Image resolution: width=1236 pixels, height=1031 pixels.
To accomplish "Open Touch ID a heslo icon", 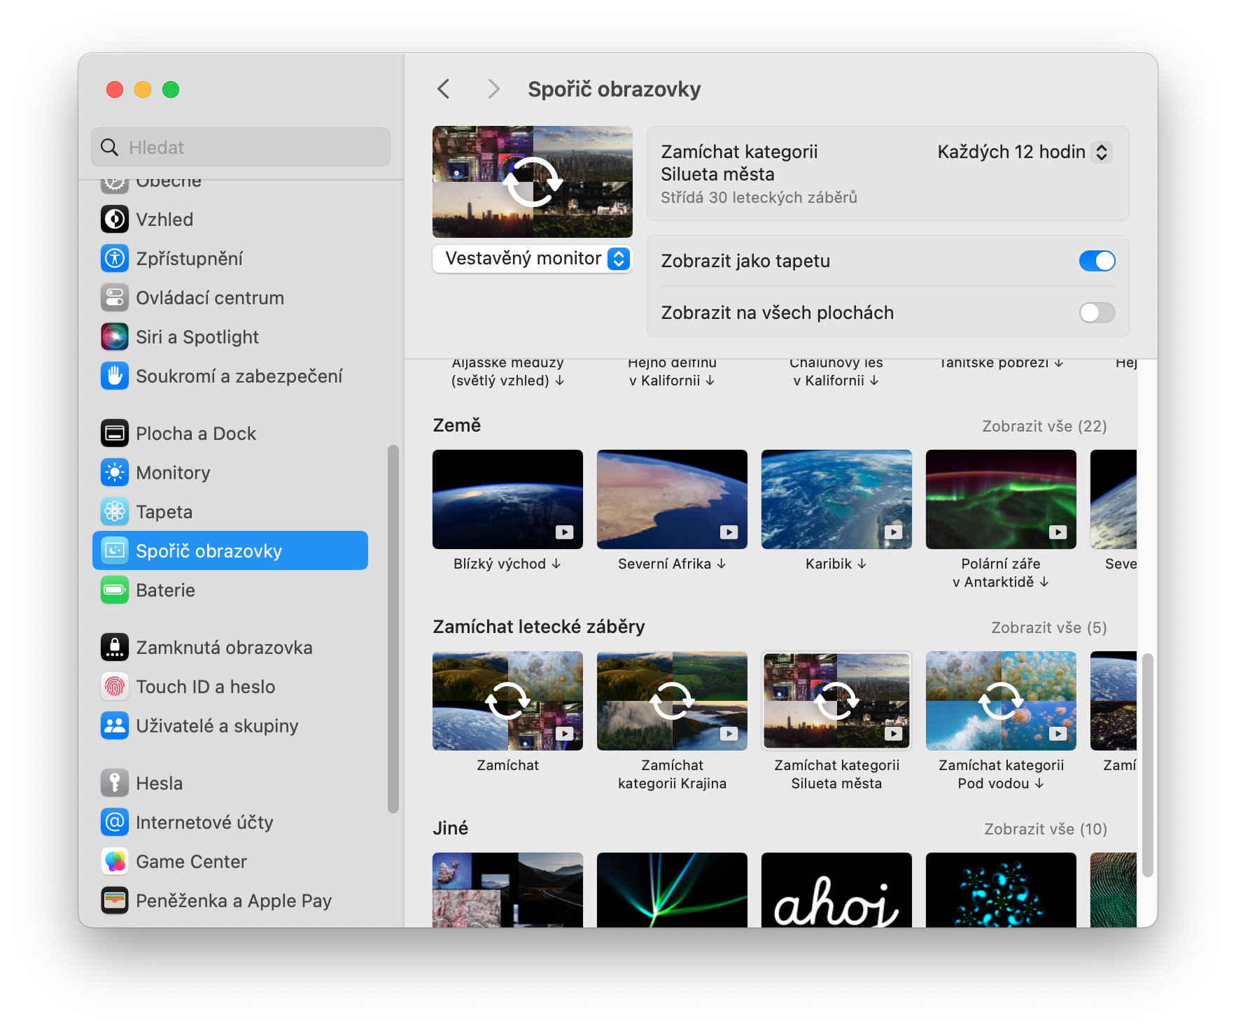I will click(115, 687).
